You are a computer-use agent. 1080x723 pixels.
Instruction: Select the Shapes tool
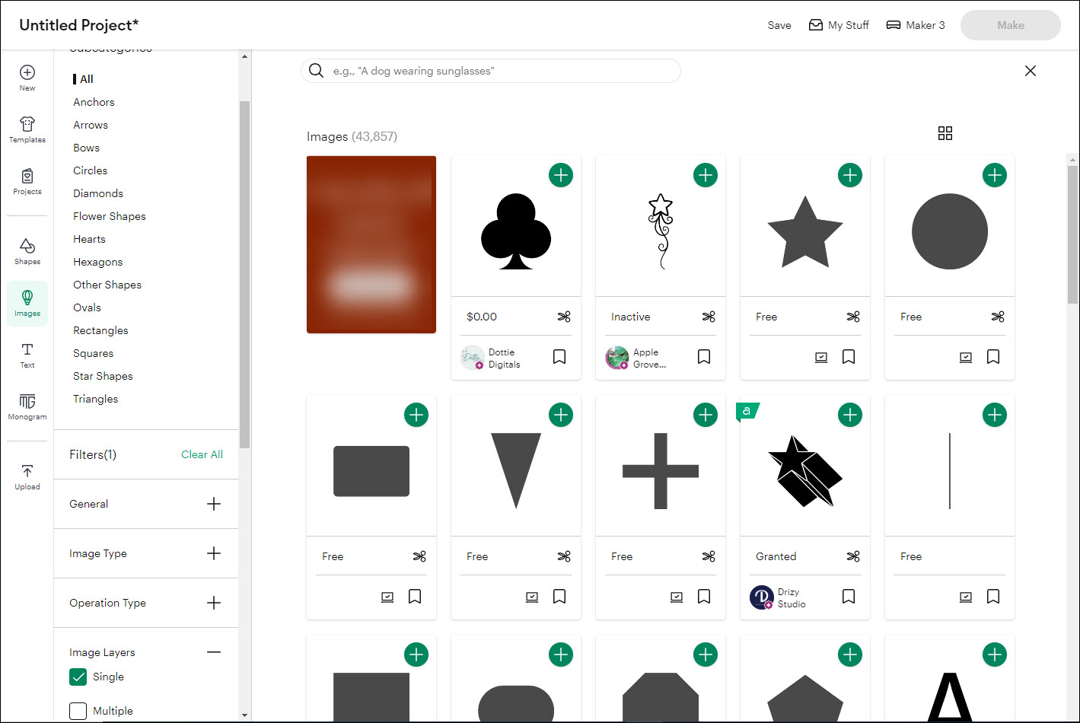pyautogui.click(x=27, y=248)
